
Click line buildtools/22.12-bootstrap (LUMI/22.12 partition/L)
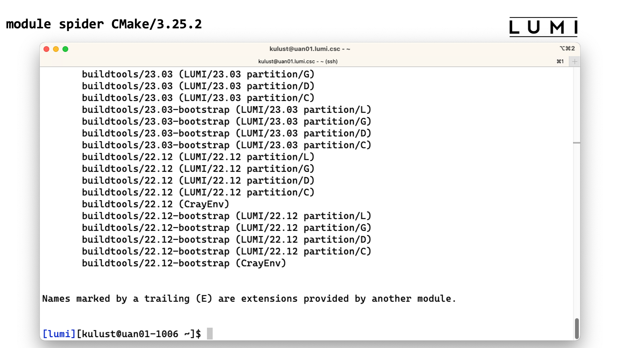[226, 216]
